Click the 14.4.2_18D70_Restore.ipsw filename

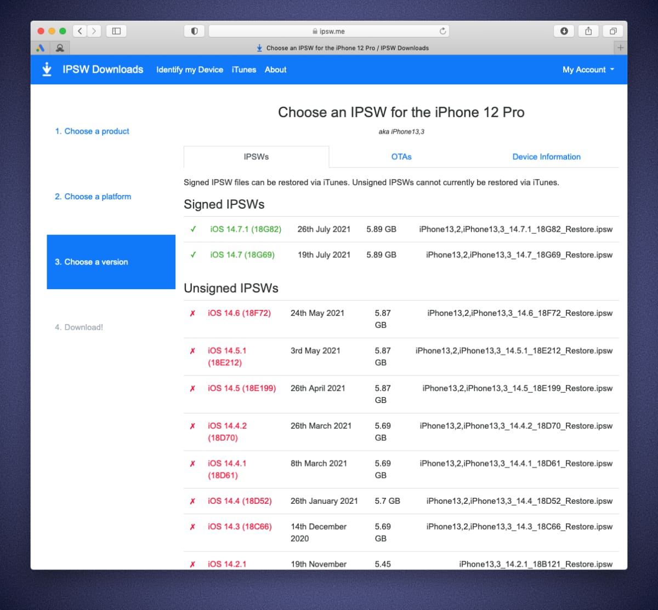pyautogui.click(x=516, y=426)
